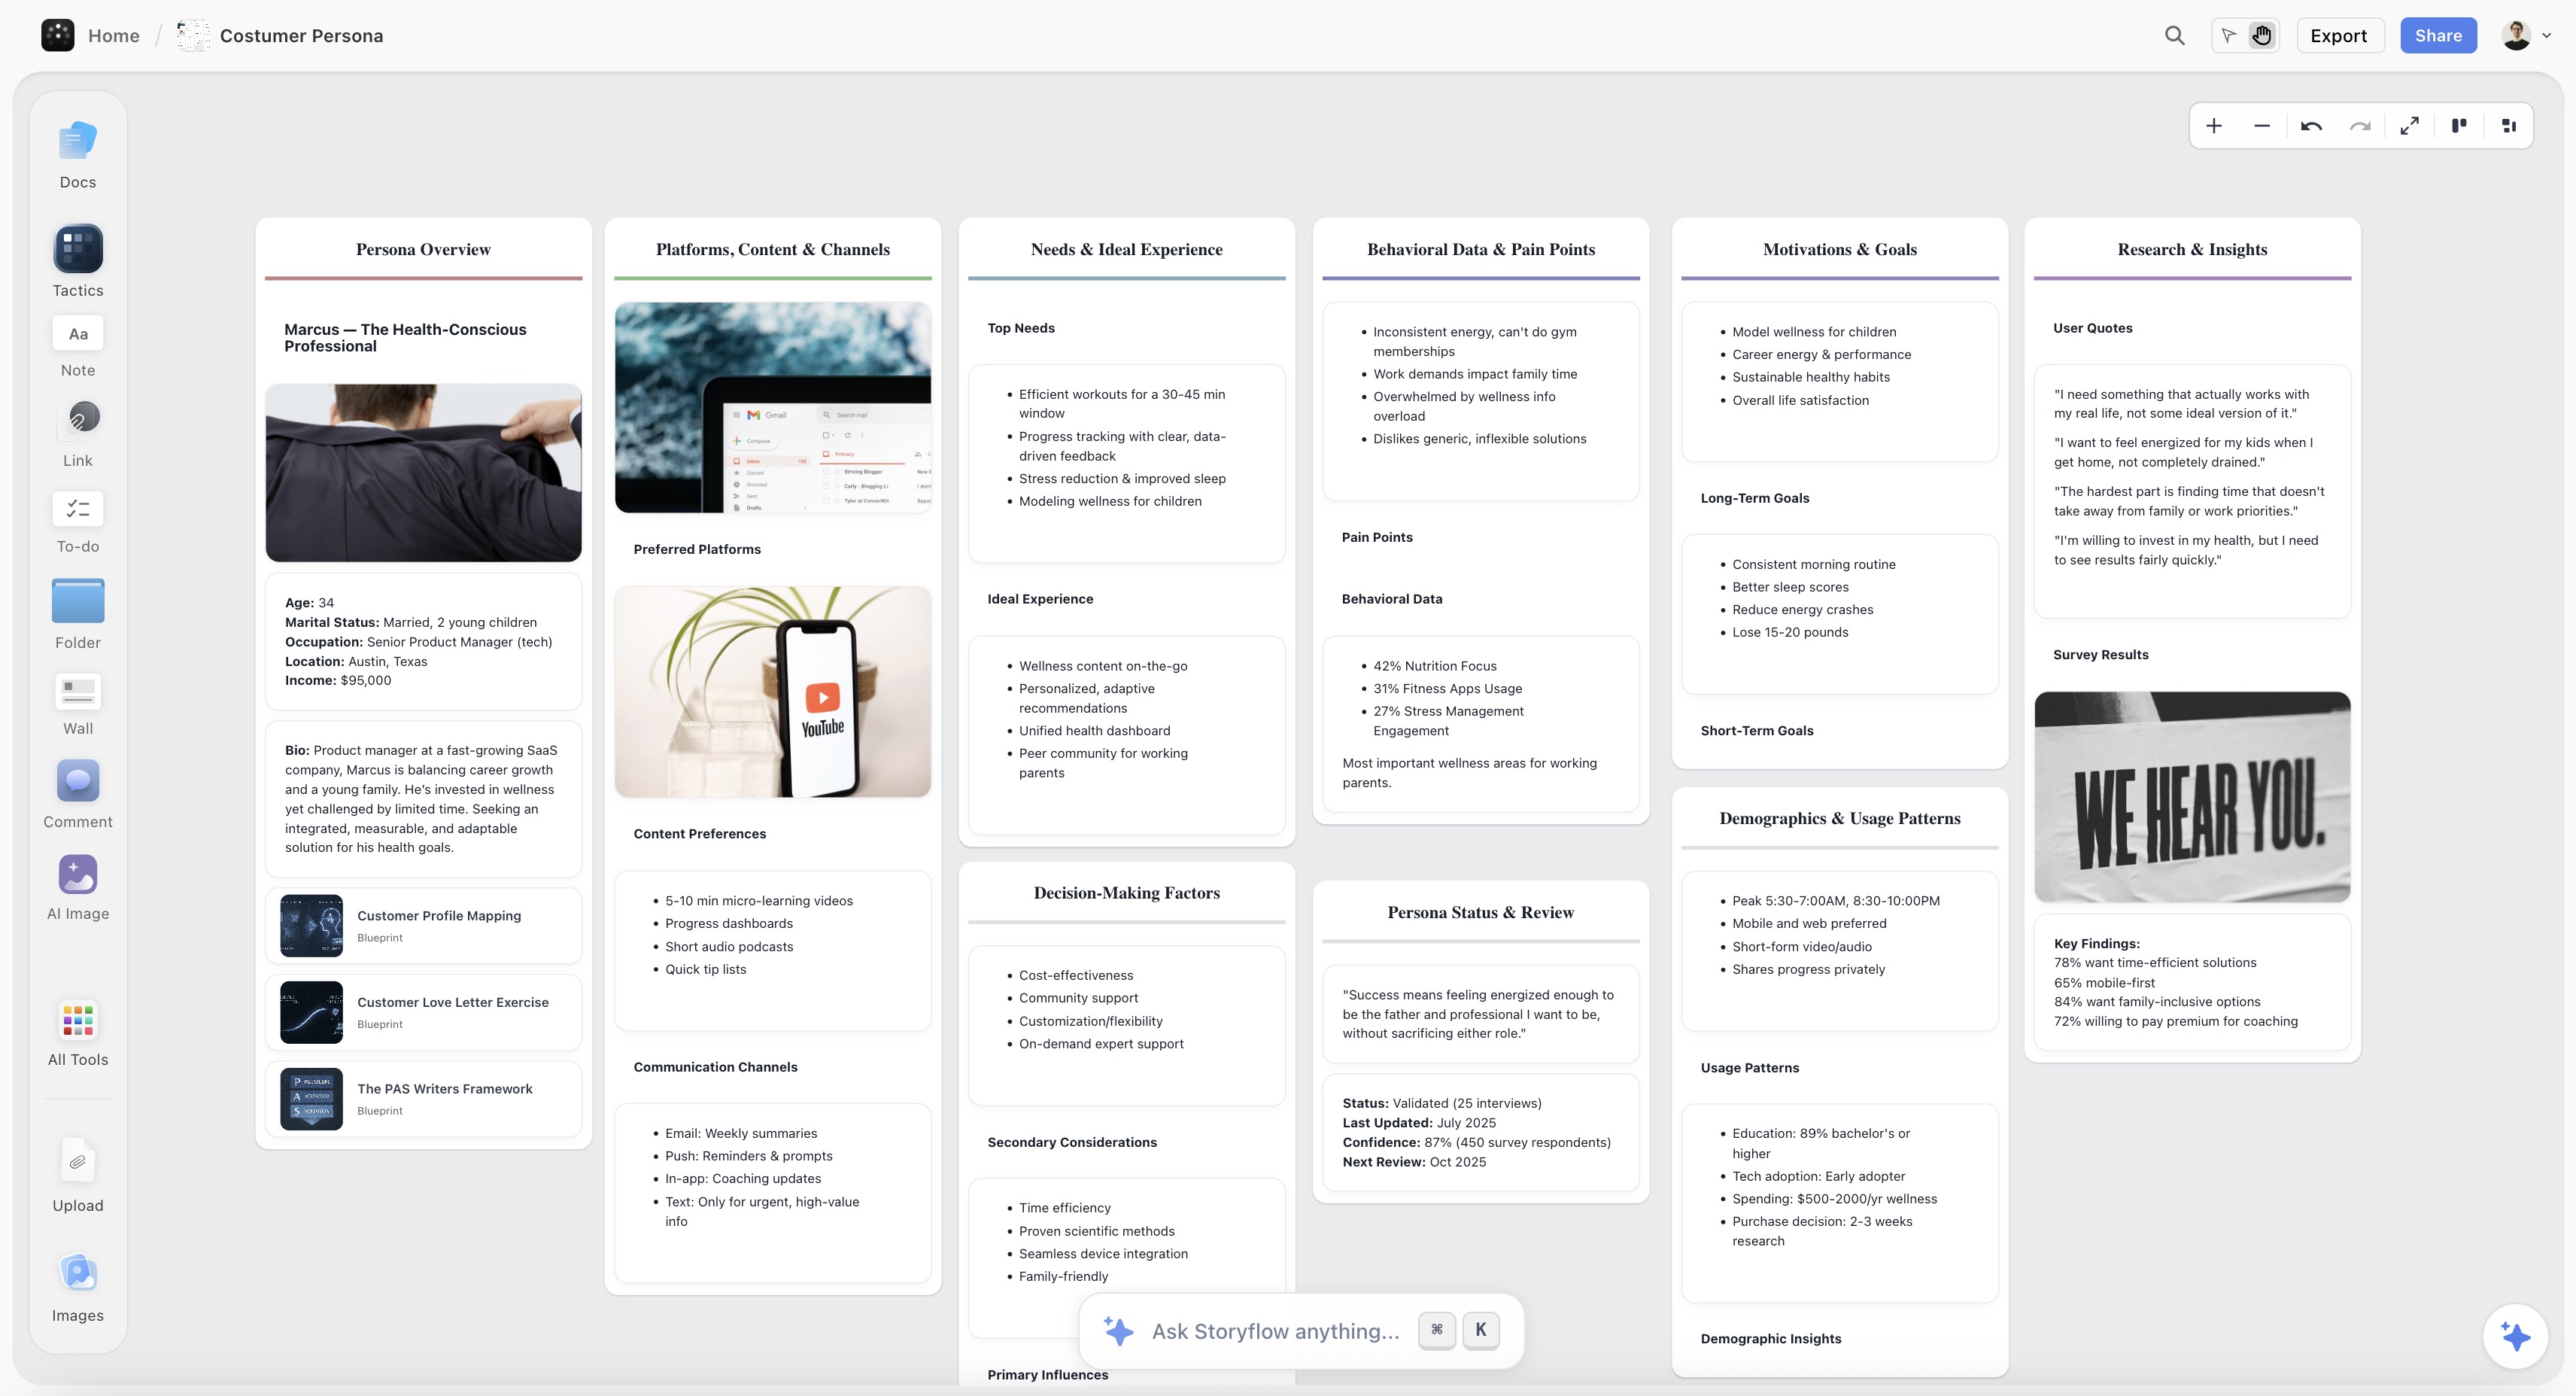This screenshot has width=2576, height=1396.
Task: Click the Share button
Action: [2439, 35]
